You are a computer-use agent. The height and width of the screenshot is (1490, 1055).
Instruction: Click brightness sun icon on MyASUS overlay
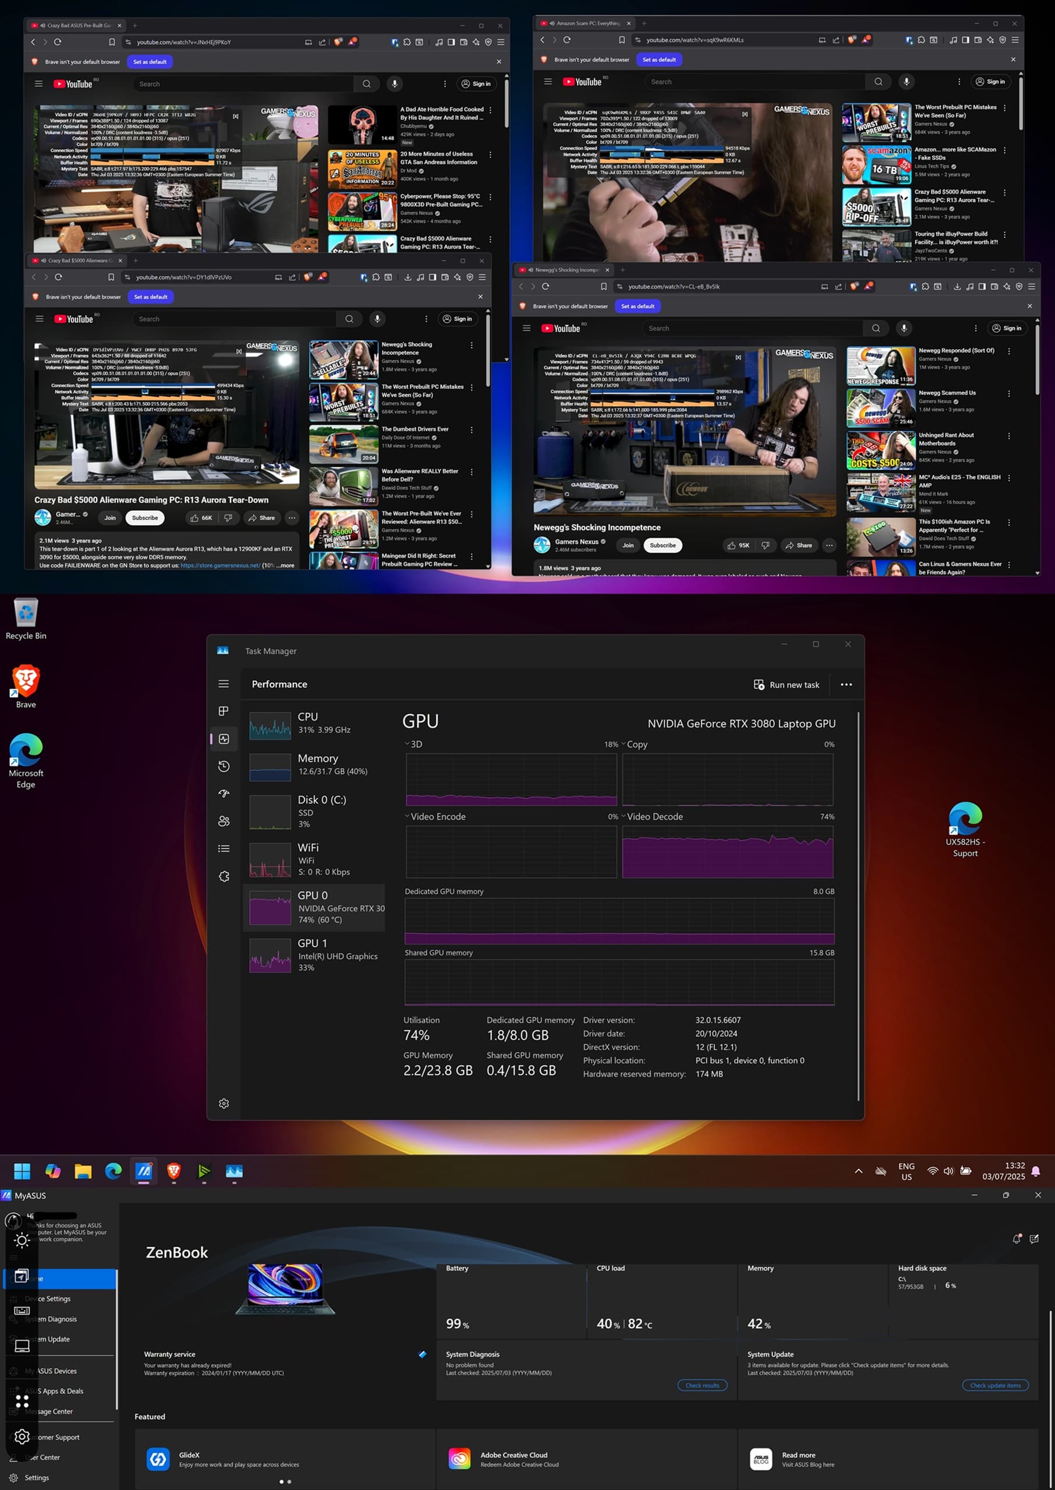coord(22,1240)
